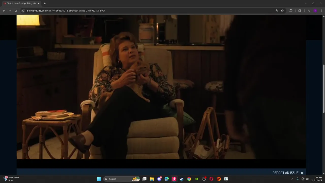Open the Chrome profile S avatar
The image size is (325, 183).
point(315,11)
